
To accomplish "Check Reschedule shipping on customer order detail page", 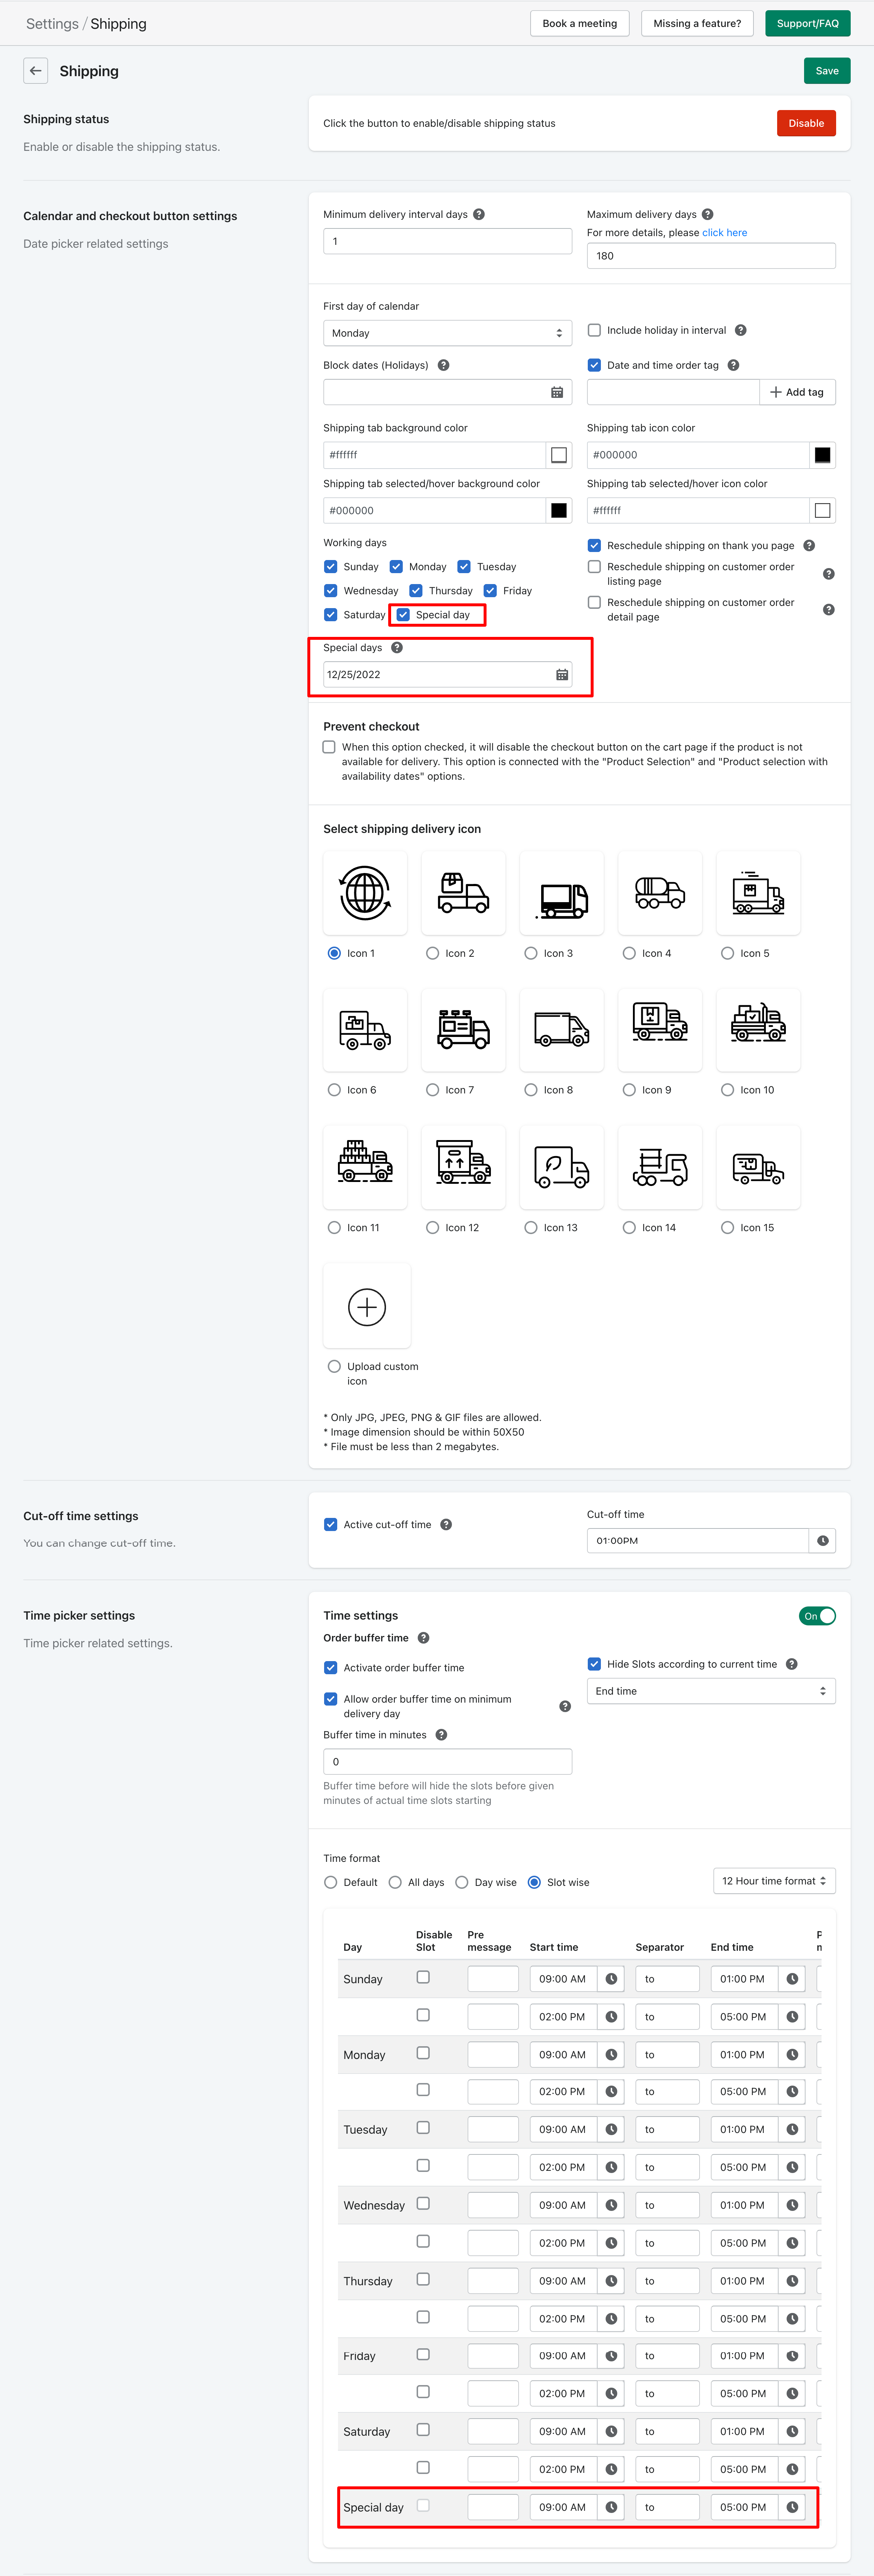I will pos(594,602).
